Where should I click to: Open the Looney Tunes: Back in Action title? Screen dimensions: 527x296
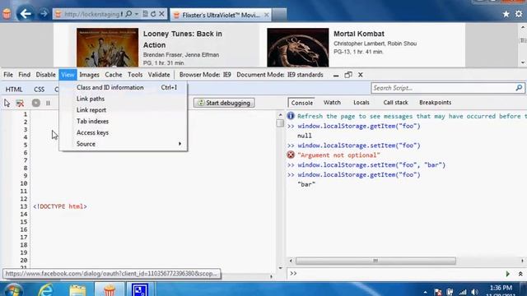183,39
